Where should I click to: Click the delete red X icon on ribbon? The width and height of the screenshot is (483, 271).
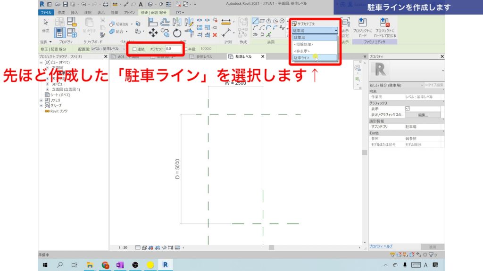click(x=215, y=35)
